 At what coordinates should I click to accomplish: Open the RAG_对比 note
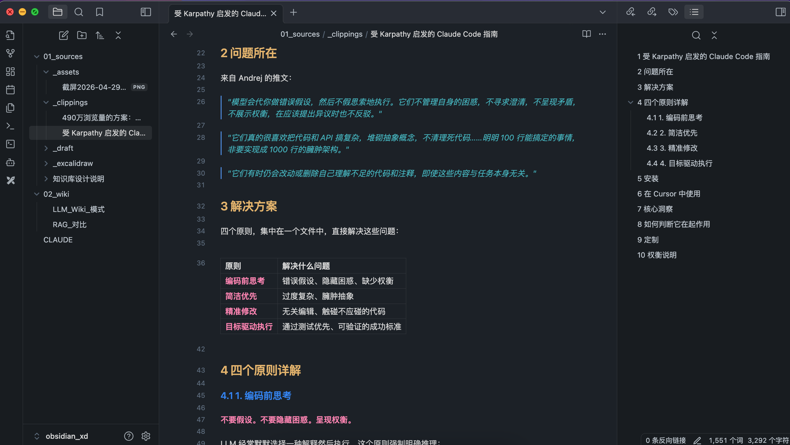click(70, 225)
